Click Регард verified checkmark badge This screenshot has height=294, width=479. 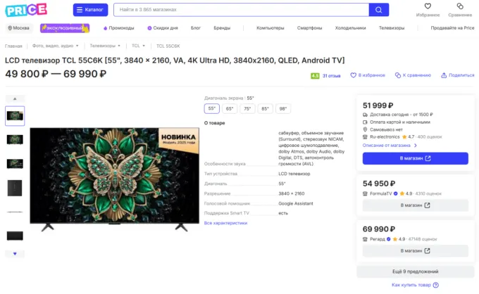(x=389, y=239)
